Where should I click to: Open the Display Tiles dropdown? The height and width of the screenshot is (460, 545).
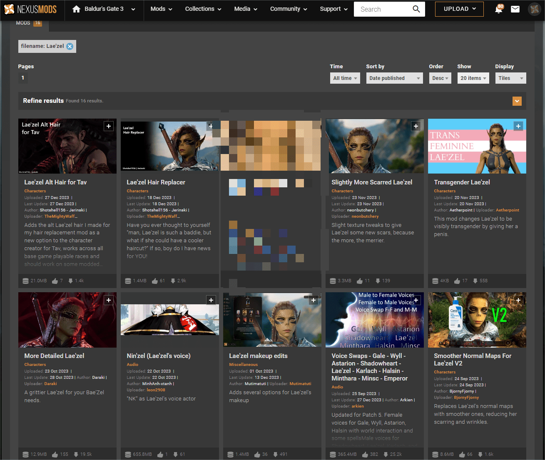coord(510,78)
